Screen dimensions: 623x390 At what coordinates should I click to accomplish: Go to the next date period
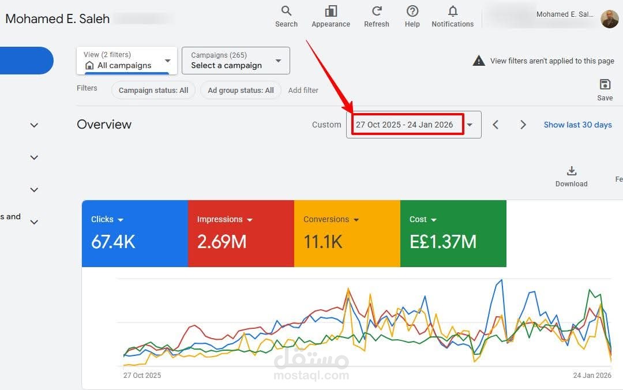523,125
